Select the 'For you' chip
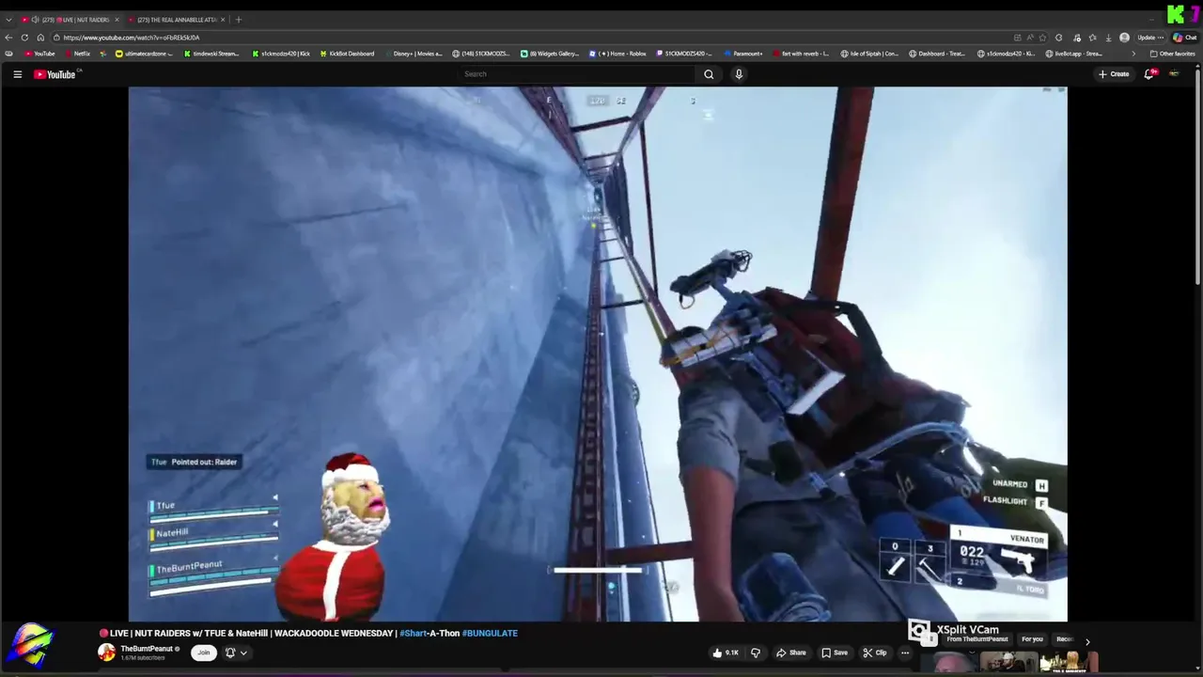Image resolution: width=1203 pixels, height=677 pixels. [x=1032, y=639]
